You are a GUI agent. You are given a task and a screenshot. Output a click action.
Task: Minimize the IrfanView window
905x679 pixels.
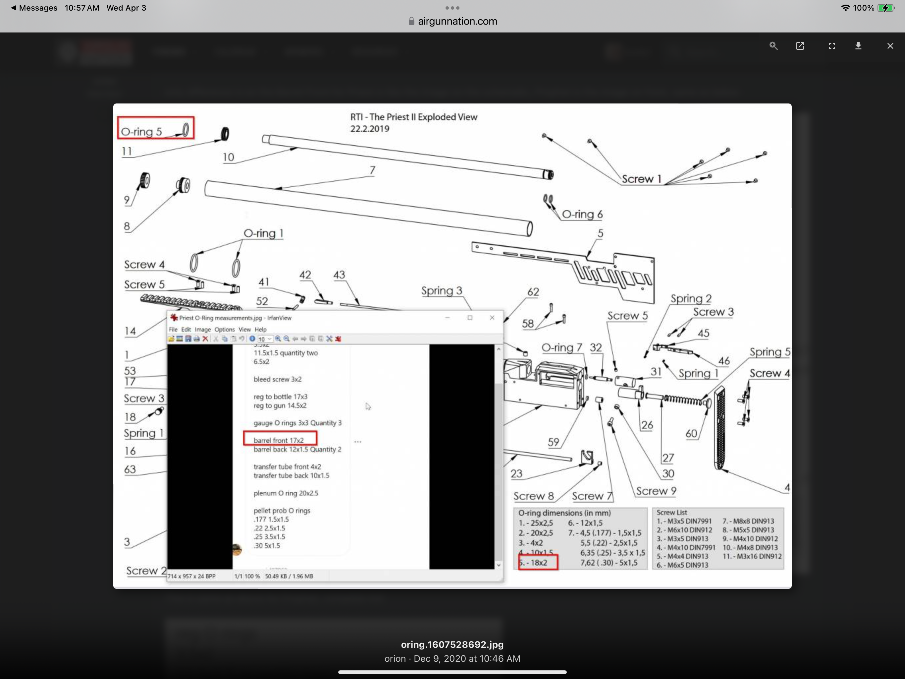click(447, 317)
